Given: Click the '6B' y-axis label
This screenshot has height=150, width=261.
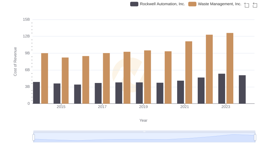Looking at the screenshot, I should [x=27, y=70].
